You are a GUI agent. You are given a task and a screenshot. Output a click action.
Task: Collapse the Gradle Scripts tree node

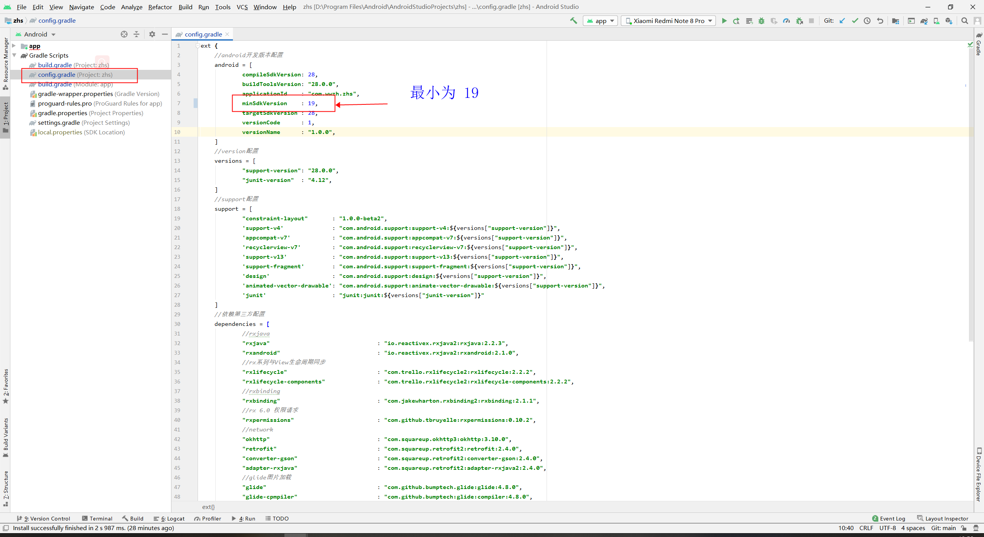(x=14, y=55)
